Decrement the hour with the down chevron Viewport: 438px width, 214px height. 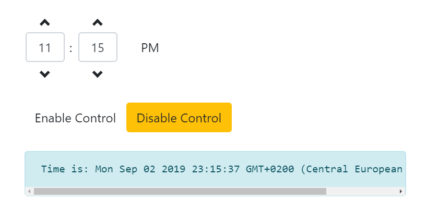[45, 74]
